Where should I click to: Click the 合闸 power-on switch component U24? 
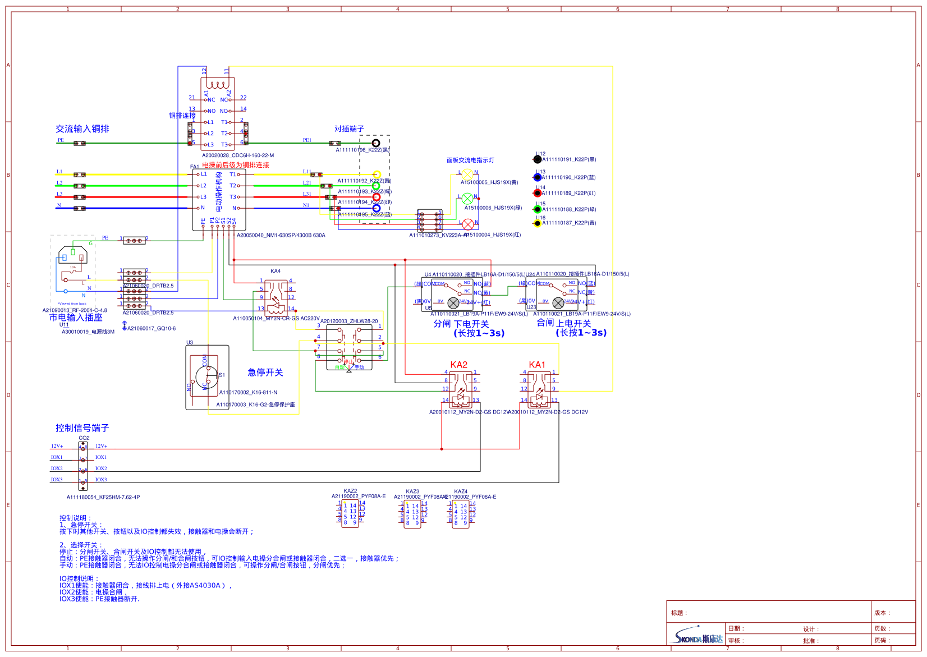click(x=557, y=294)
